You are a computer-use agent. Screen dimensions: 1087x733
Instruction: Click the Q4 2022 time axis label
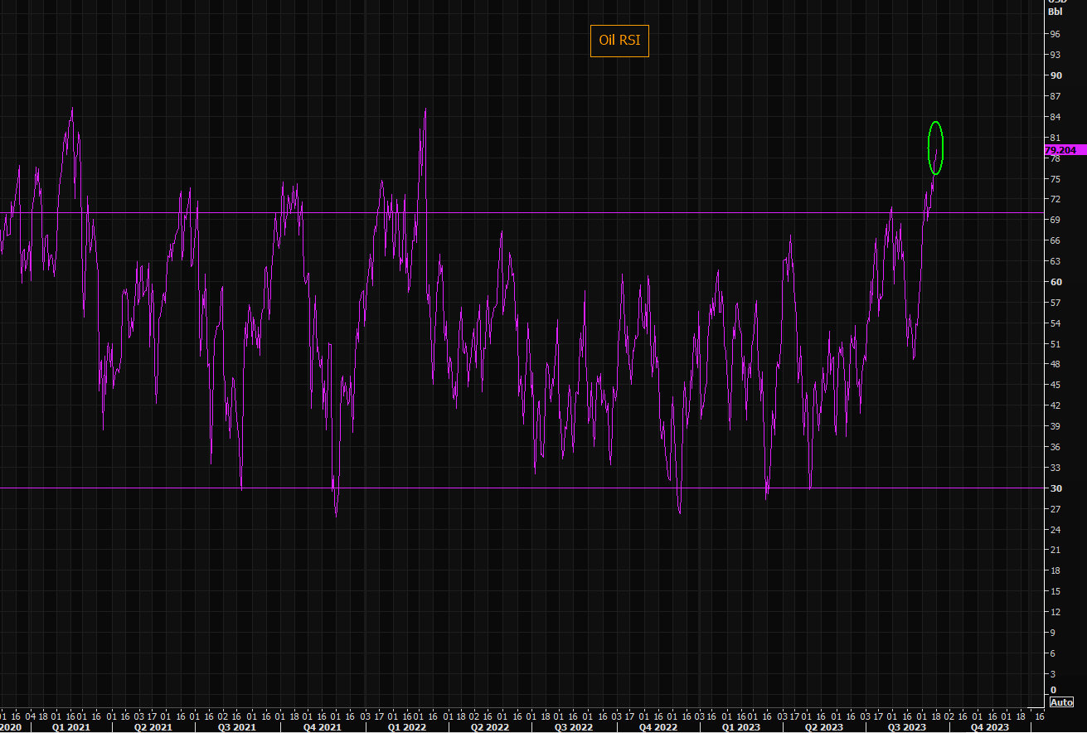[x=658, y=727]
